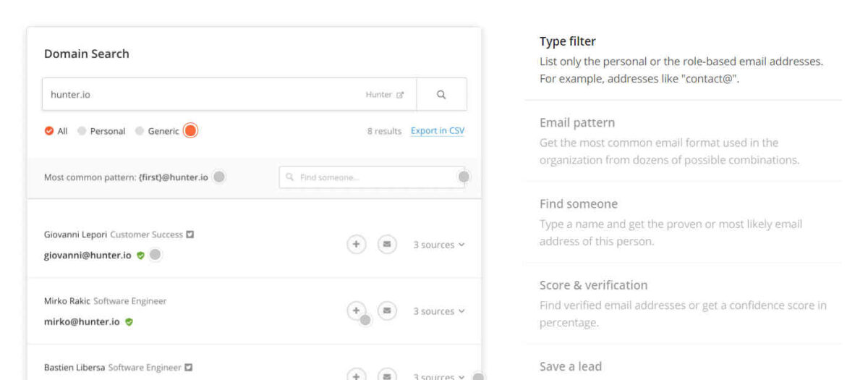Click hotspot dot at Find someone field
868x380 pixels.
tap(464, 177)
